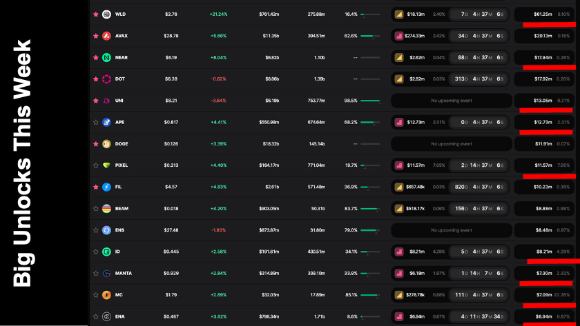Click the NEAR coin logo

point(106,58)
